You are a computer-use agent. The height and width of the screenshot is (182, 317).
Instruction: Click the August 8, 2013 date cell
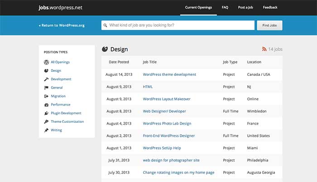pyautogui.click(x=119, y=111)
